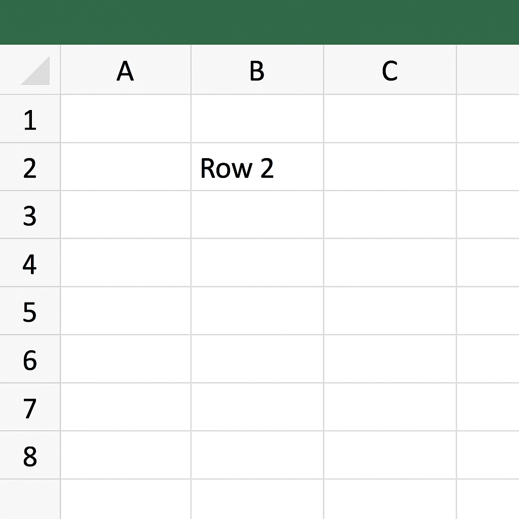Screen dimensions: 519x519
Task: Select cell A1
Action: pos(126,119)
